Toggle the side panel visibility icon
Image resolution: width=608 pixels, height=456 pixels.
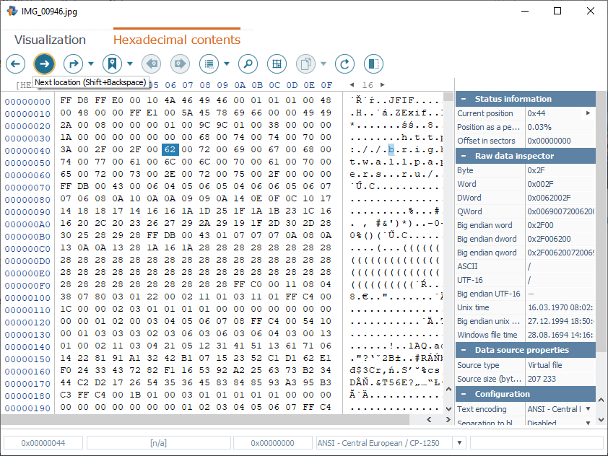click(x=373, y=63)
